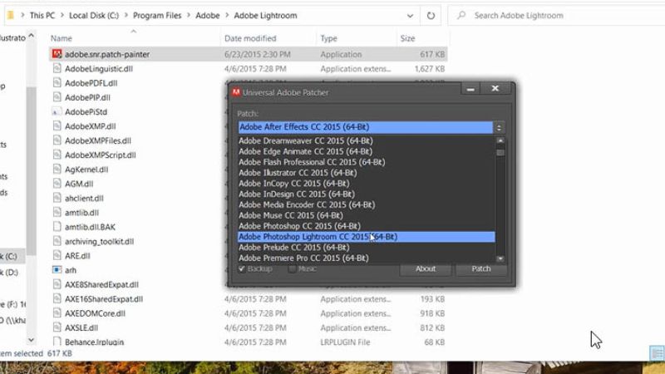Minimize the Universal Adobe Patcher window
The image size is (665, 374).
point(470,89)
